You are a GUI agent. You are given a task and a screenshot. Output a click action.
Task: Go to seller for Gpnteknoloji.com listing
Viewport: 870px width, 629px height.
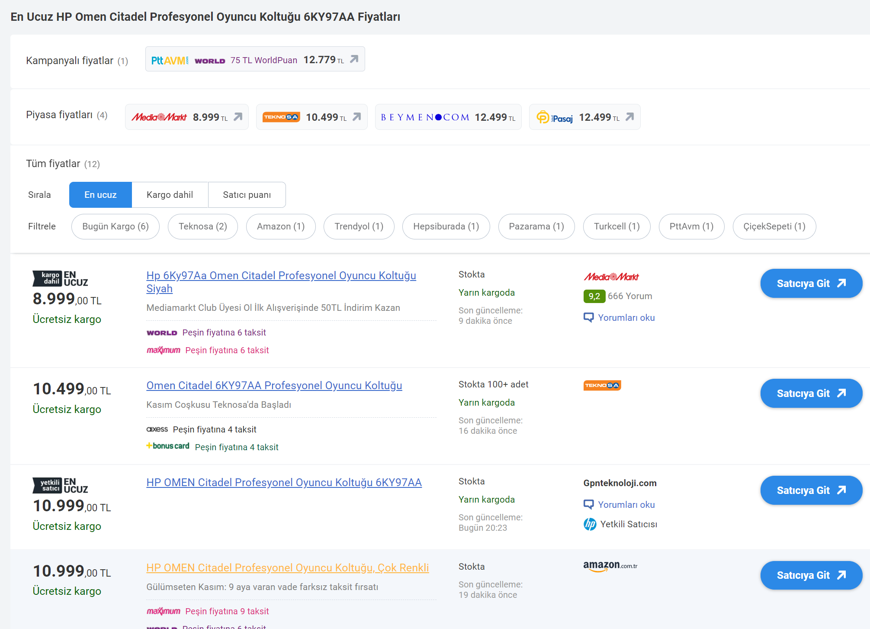811,490
